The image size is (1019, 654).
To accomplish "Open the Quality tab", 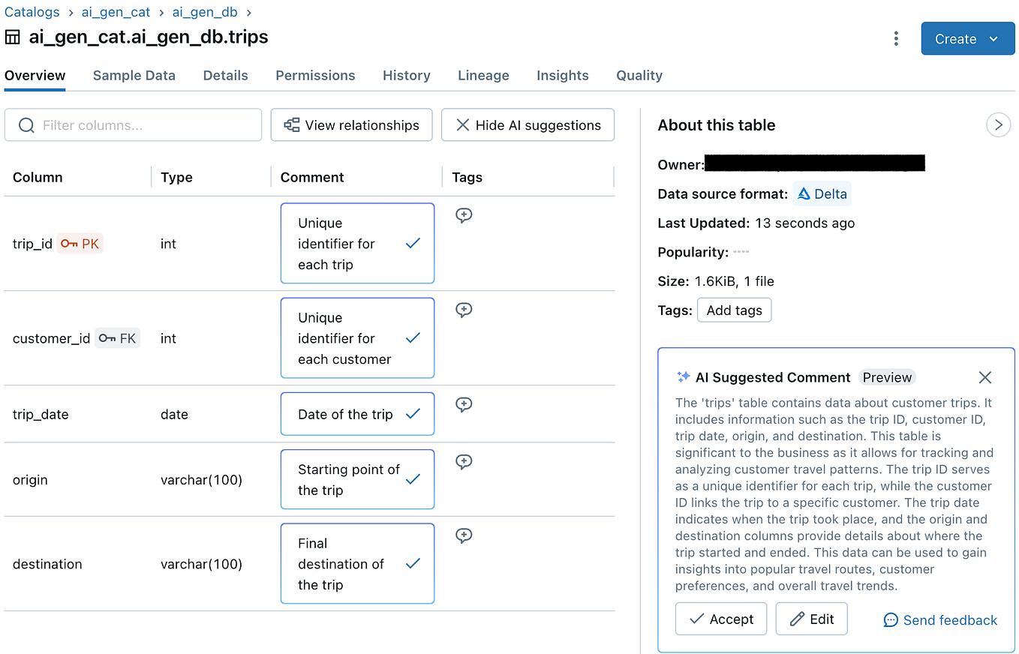I will (x=639, y=75).
